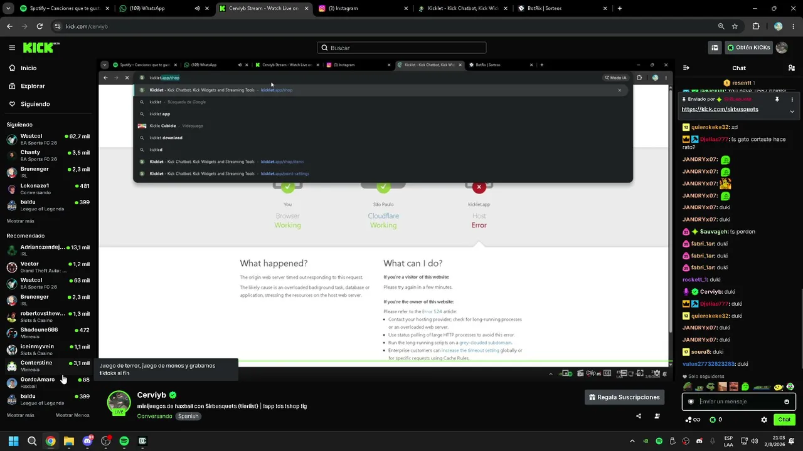Open the Kick inbox icon beside Obtén KICKs
Image resolution: width=803 pixels, height=451 pixels.
pos(715,48)
